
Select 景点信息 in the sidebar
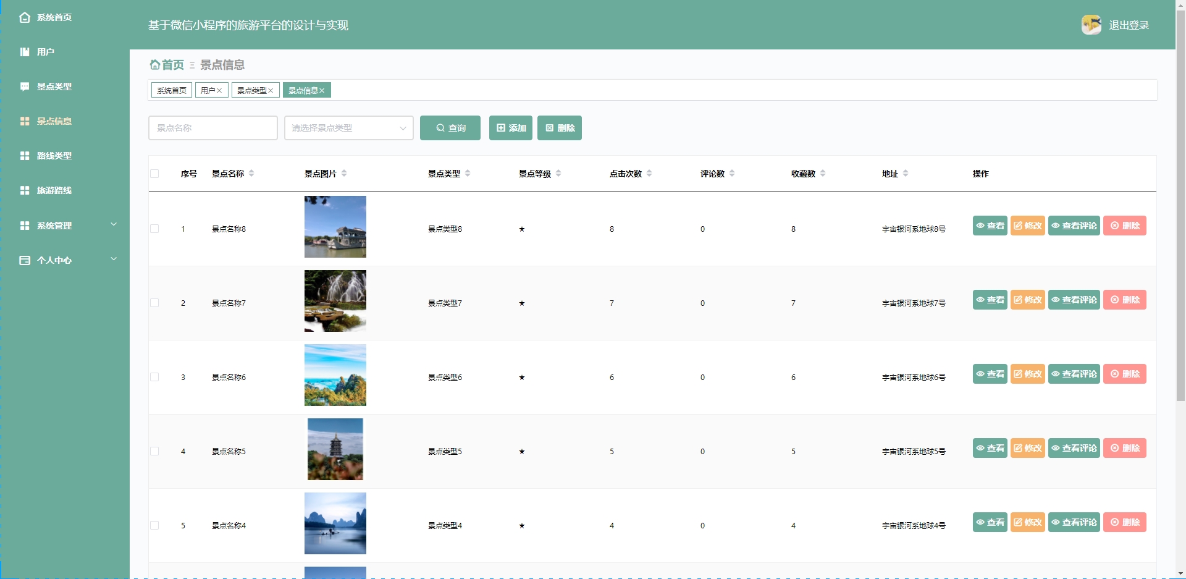(54, 121)
